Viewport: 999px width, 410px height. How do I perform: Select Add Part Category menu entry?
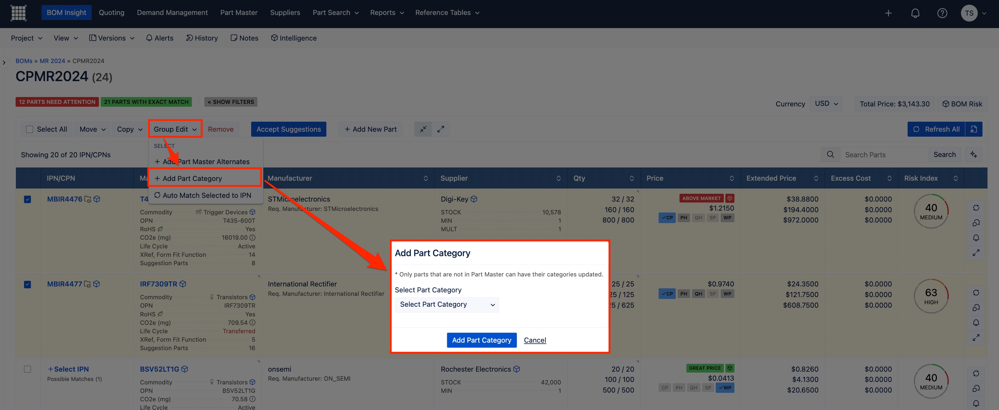[206, 178]
